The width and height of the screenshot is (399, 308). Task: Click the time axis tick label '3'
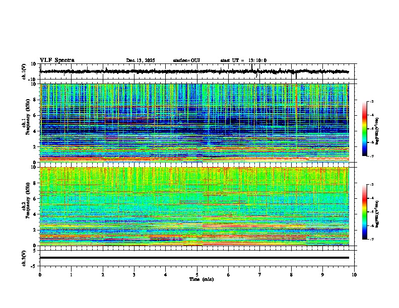click(x=134, y=275)
